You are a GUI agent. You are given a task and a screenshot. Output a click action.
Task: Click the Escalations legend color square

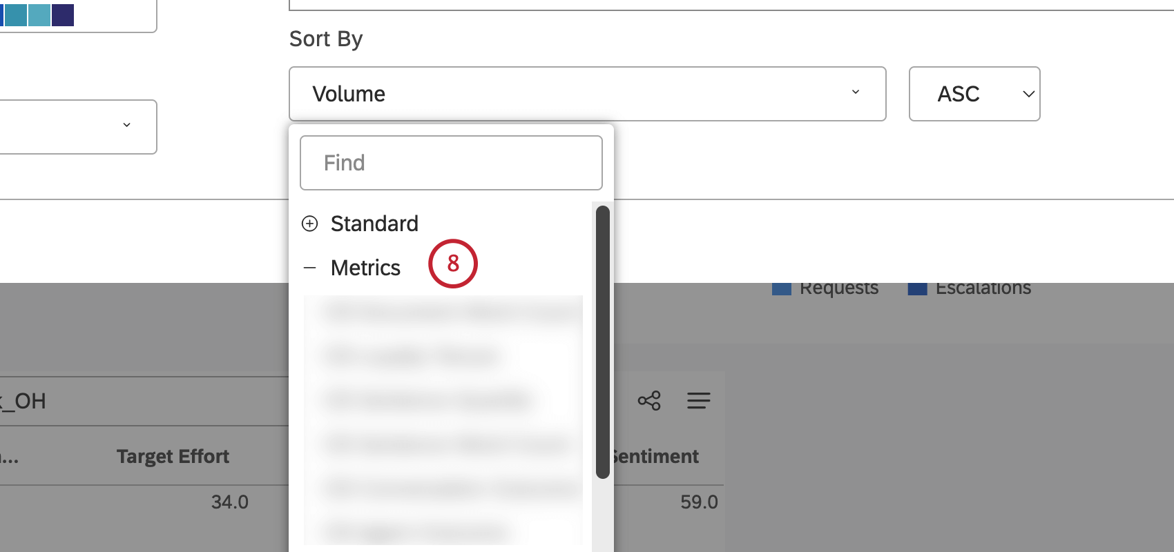(918, 289)
